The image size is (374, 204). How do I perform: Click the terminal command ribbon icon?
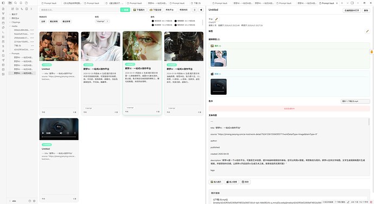3,32
